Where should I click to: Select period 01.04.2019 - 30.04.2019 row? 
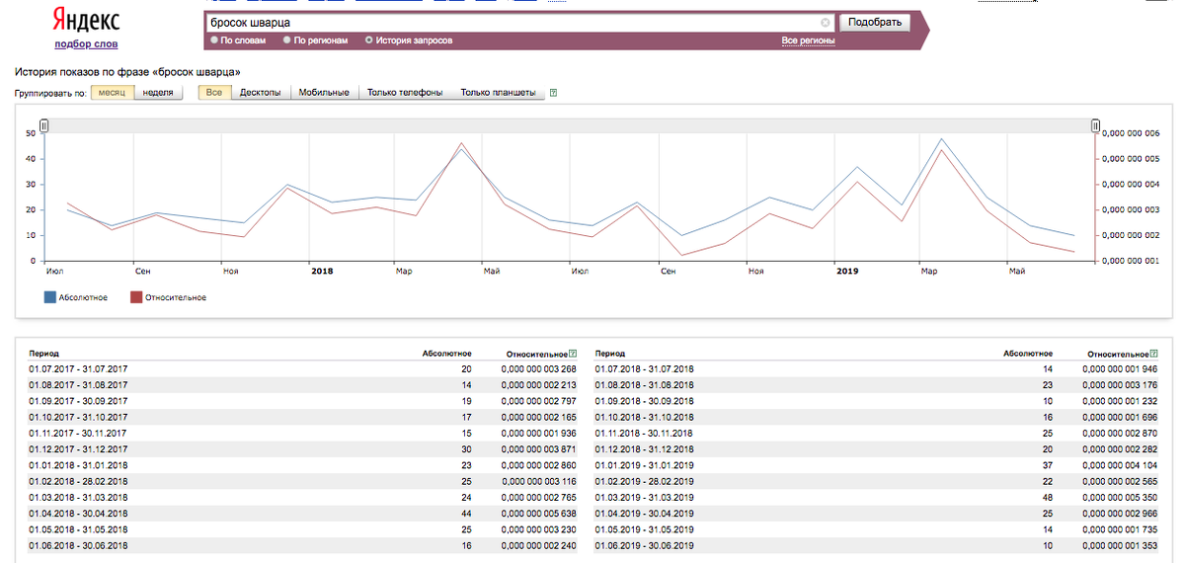coord(876,513)
